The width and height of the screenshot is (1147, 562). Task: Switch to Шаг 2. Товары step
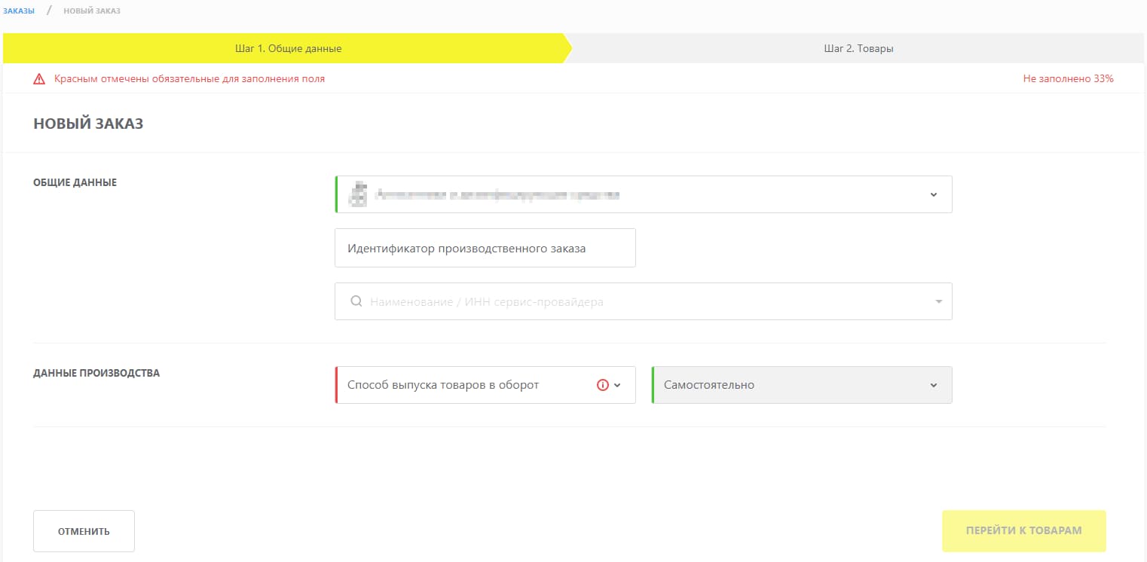pyautogui.click(x=858, y=48)
